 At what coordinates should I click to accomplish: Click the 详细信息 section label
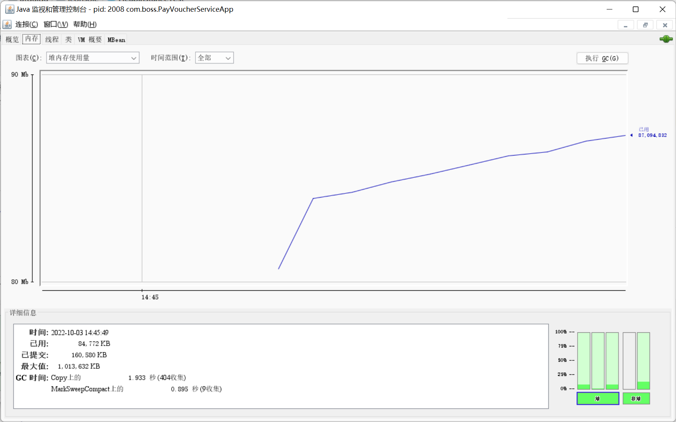[23, 313]
